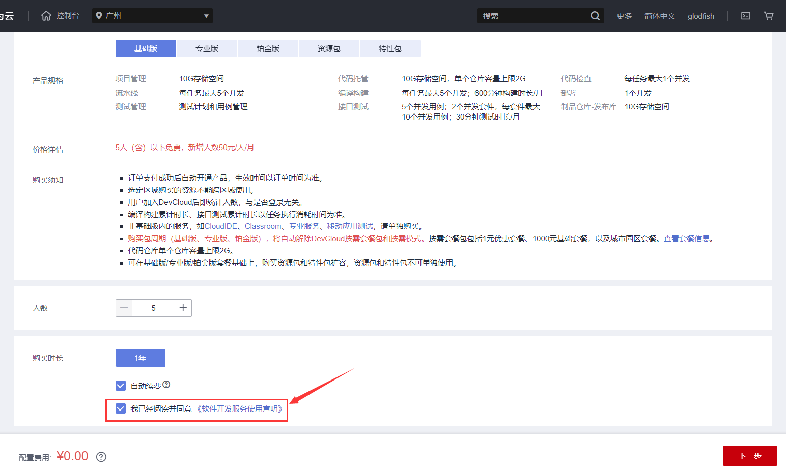786x468 pixels.
Task: Click the 代码仓库单个仓库容量上限2G notice
Action: click(181, 251)
